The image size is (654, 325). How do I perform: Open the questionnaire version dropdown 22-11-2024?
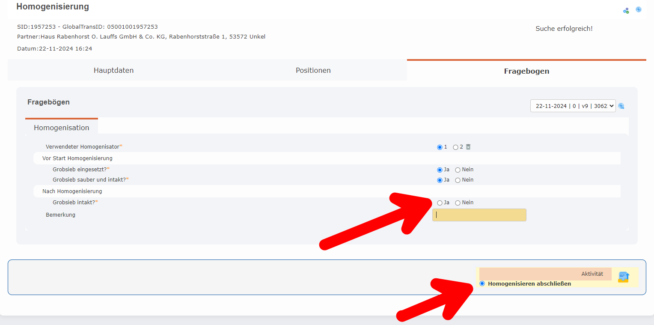pos(572,106)
